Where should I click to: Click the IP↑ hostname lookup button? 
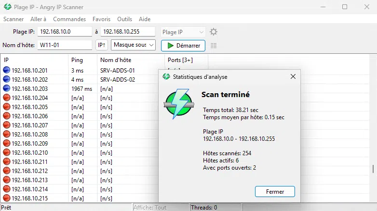[102, 45]
